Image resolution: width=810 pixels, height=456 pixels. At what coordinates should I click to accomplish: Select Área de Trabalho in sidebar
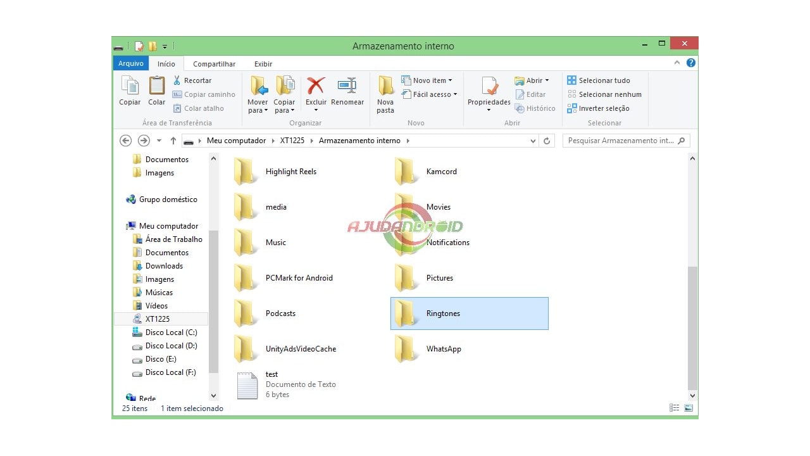tap(168, 239)
